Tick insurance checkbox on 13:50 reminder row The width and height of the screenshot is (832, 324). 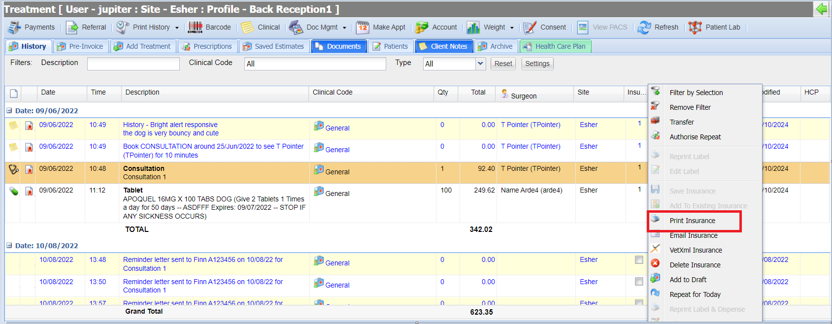click(639, 282)
